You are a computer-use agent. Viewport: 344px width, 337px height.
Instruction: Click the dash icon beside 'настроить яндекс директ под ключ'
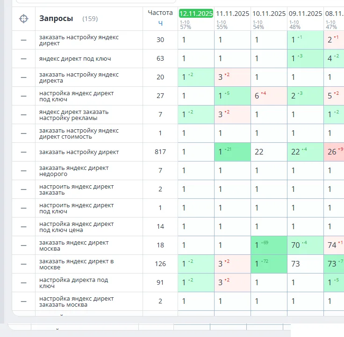24,208
